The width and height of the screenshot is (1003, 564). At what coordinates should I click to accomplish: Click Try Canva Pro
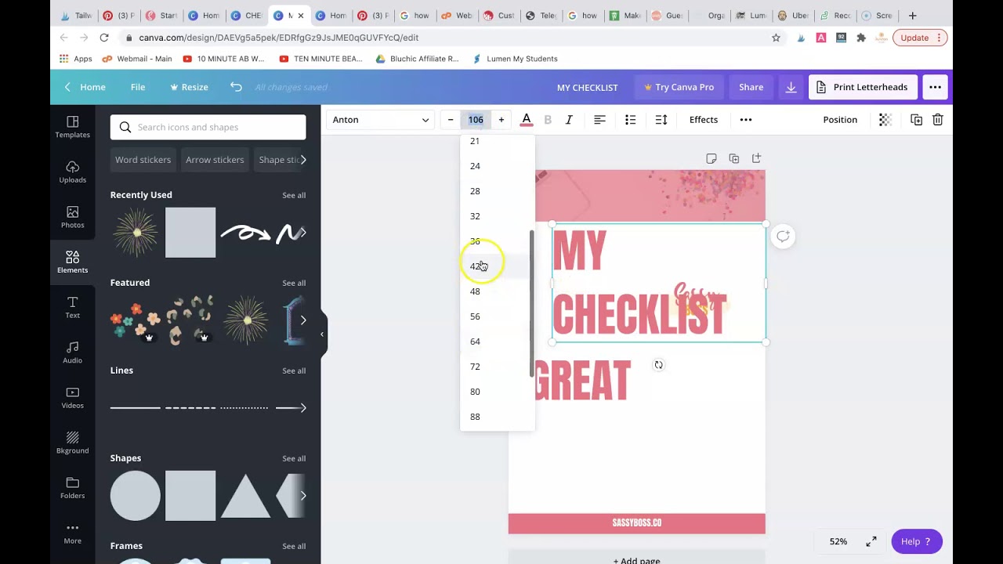coord(679,87)
